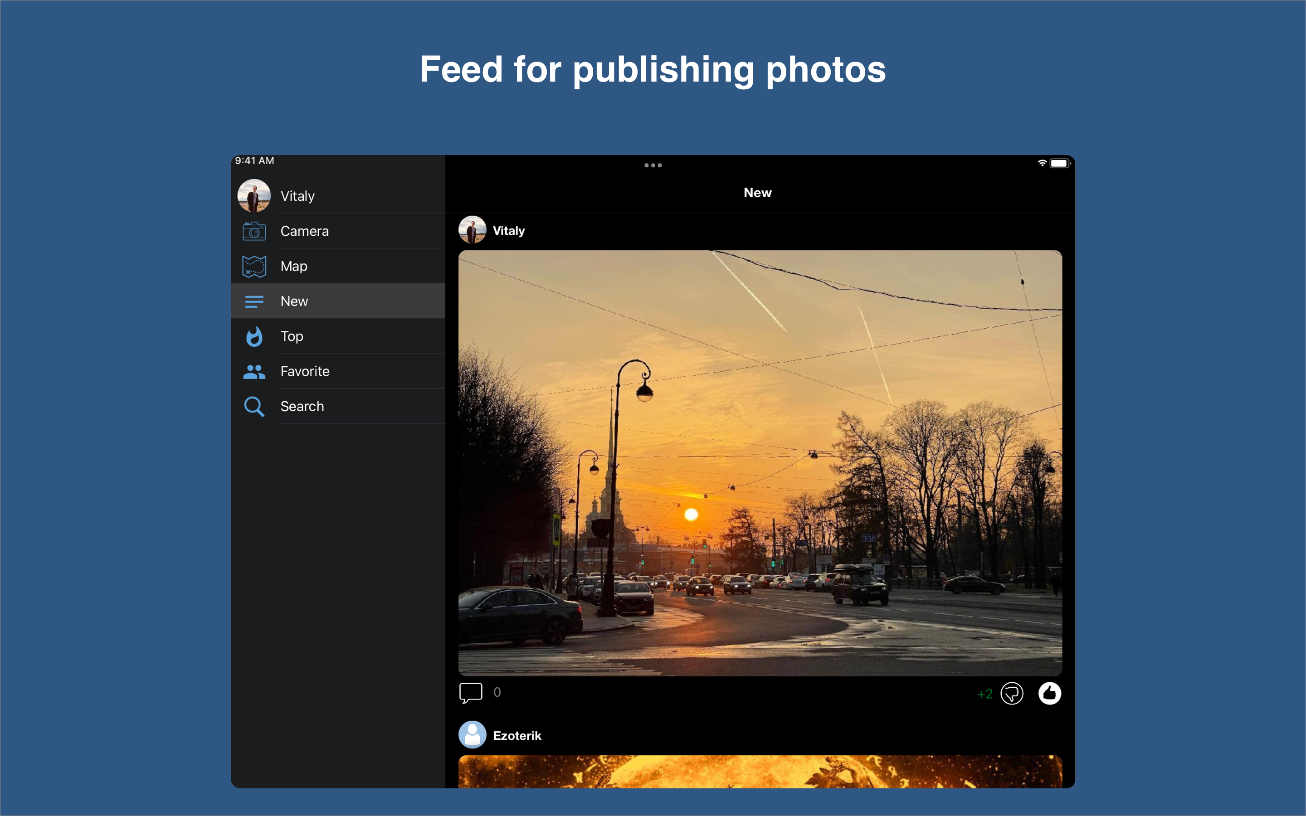Click the Map icon in sidebar

[x=253, y=266]
